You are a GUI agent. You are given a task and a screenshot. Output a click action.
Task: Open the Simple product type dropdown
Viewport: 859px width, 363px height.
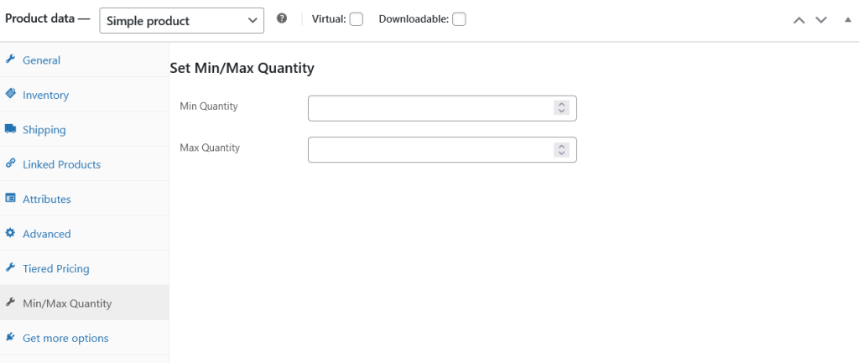point(181,20)
